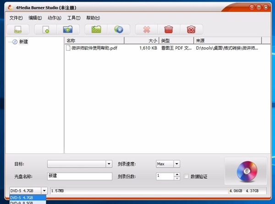Viewport: 275px width, 204px height.
Task: Click the 4Media flame app icon in title bar
Action: coord(10,7)
